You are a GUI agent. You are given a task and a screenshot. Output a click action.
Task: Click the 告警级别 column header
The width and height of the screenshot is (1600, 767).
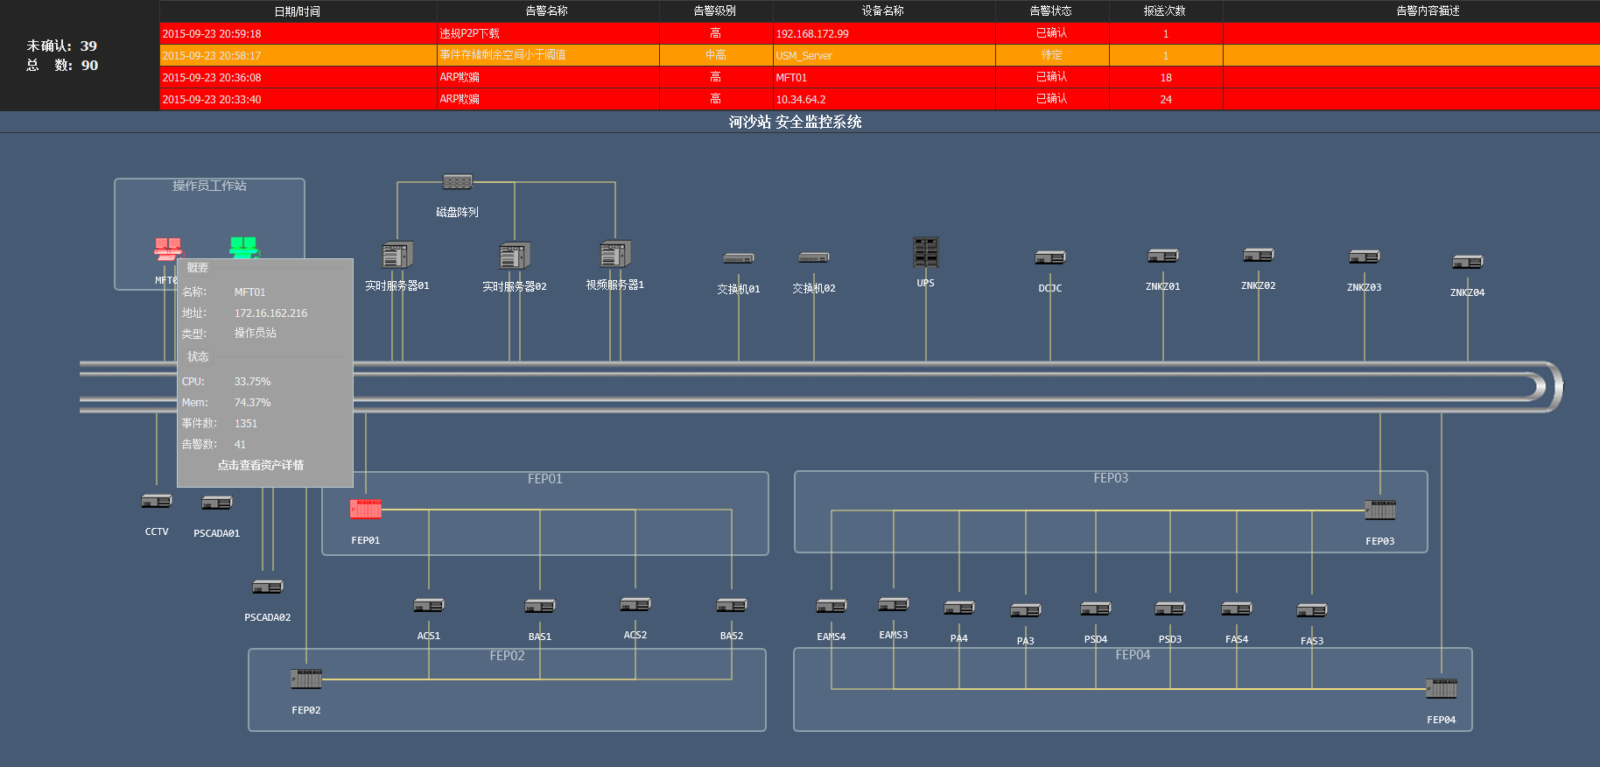(x=715, y=11)
